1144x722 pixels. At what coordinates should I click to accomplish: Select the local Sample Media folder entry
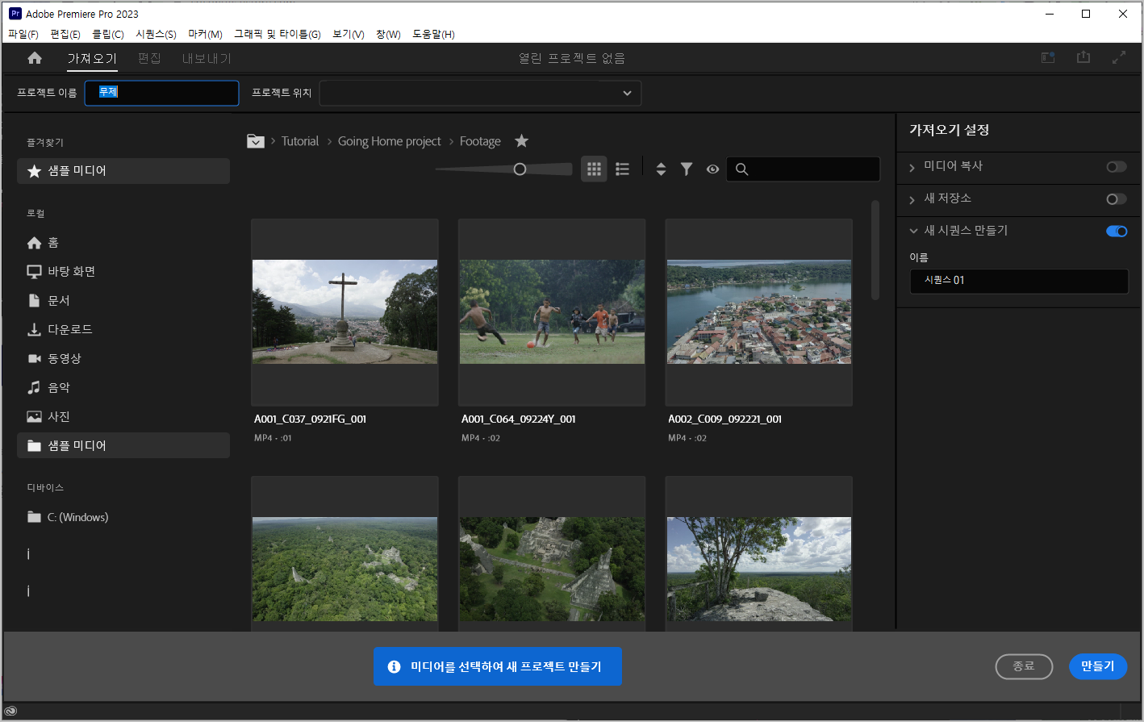click(123, 446)
